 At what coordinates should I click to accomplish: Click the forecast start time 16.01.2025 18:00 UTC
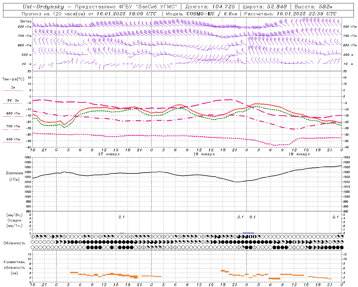coord(126,14)
